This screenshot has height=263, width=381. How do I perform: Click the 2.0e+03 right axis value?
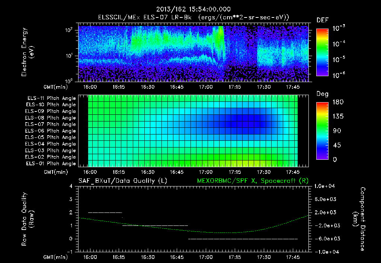coord(325,212)
